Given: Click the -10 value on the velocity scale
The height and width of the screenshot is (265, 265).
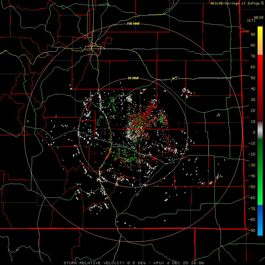Looking at the screenshot, I should click(x=252, y=143).
